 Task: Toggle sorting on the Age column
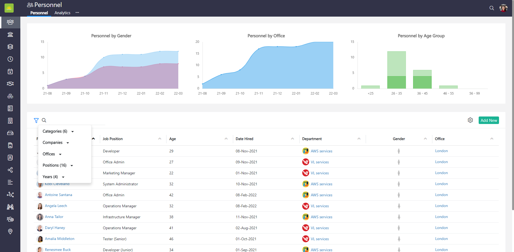coord(226,139)
